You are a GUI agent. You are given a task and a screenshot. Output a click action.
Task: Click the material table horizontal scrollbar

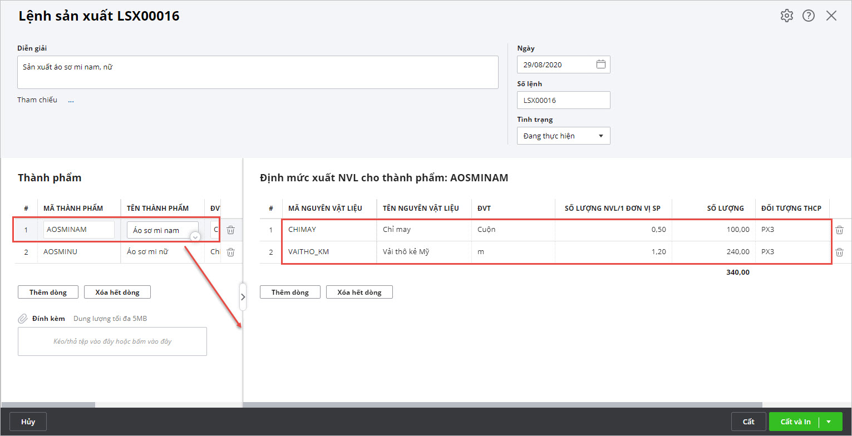[x=501, y=405]
